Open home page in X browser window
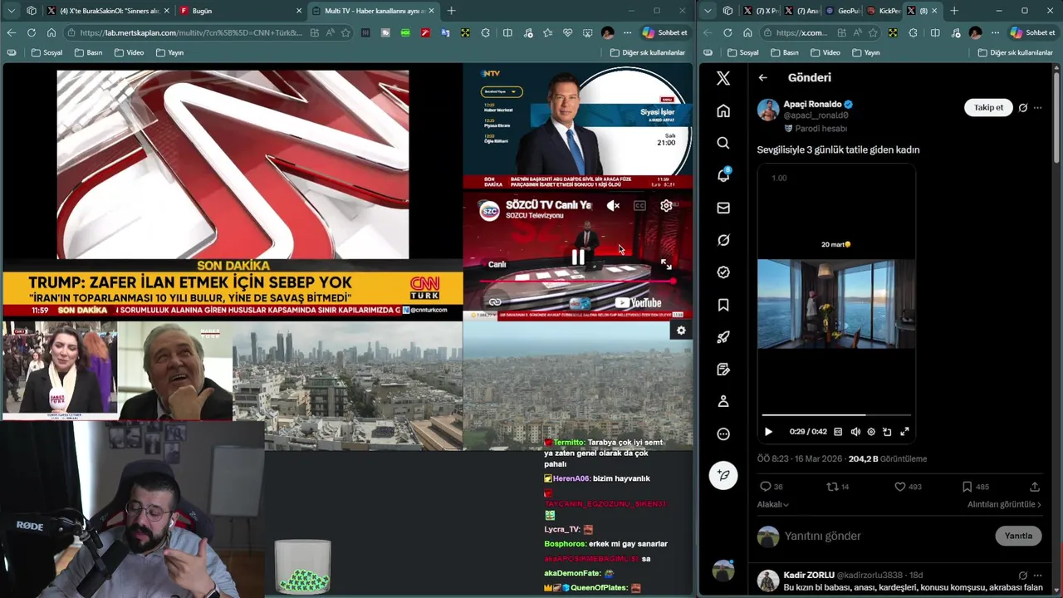The image size is (1063, 598). point(747,32)
